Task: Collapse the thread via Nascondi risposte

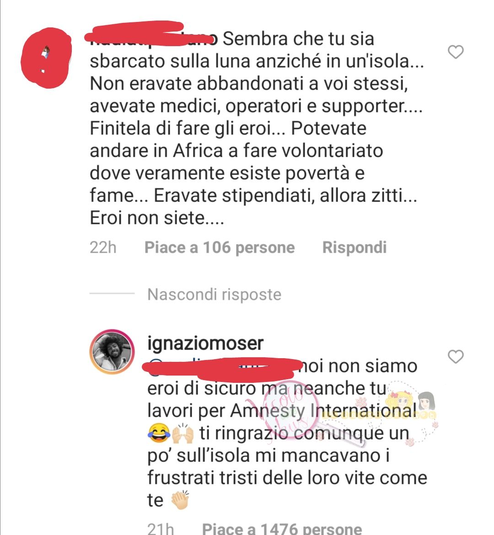Action: coord(214,294)
